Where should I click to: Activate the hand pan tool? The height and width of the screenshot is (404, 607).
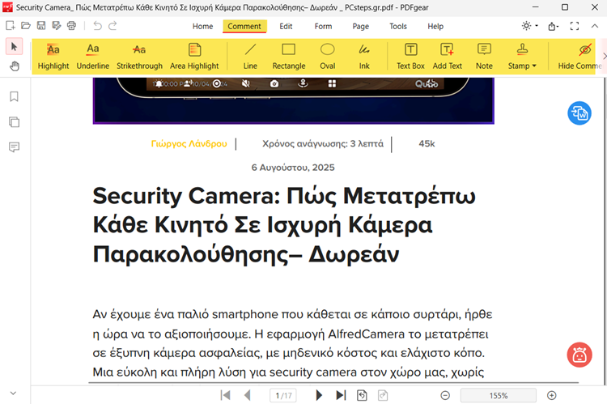tap(15, 66)
